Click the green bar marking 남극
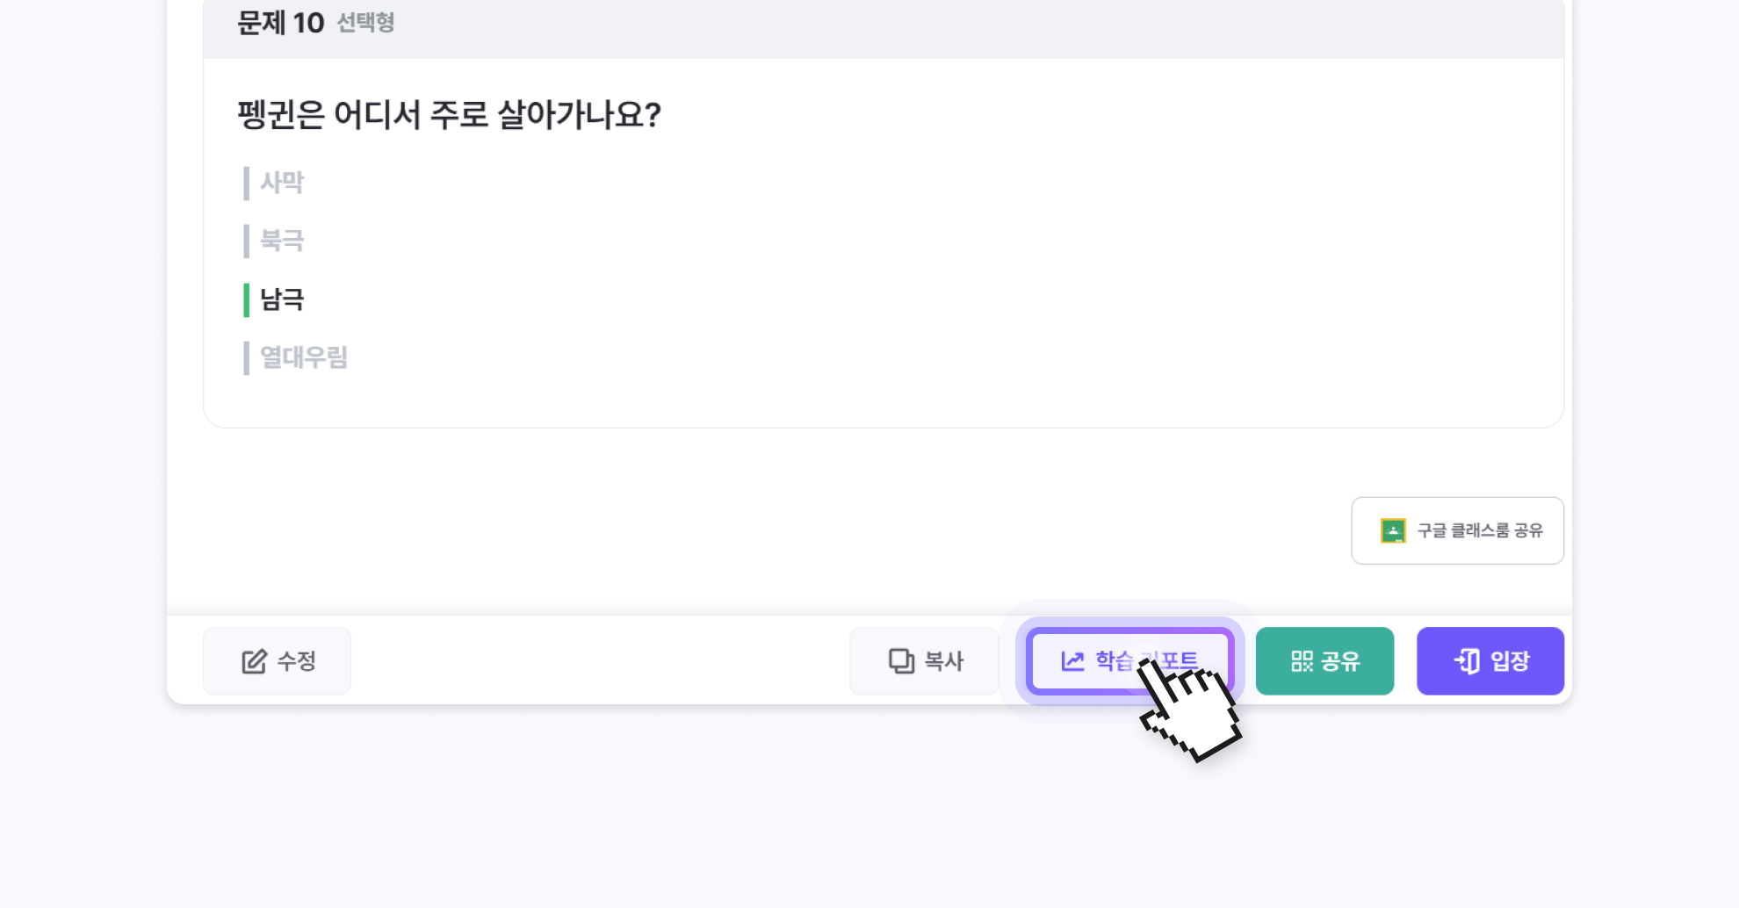Screen dimensions: 1739x908 (x=247, y=299)
